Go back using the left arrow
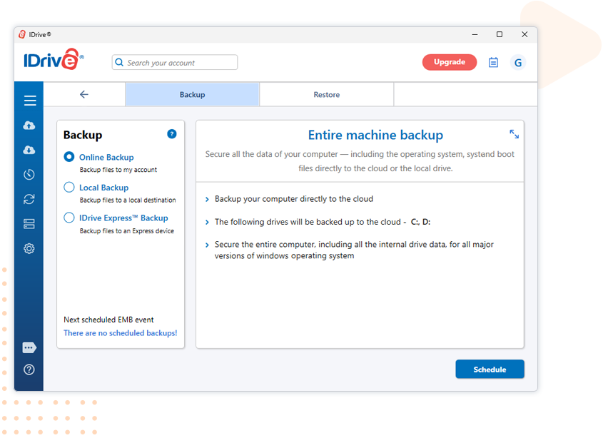603x438 pixels. [84, 94]
